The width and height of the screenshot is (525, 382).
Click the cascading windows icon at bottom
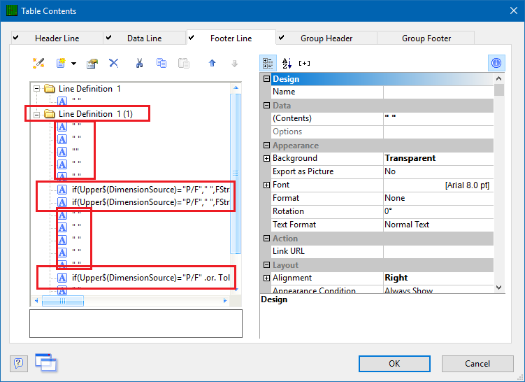click(46, 363)
